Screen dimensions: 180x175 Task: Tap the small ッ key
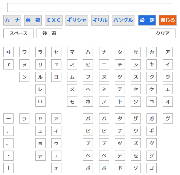pos(40,156)
